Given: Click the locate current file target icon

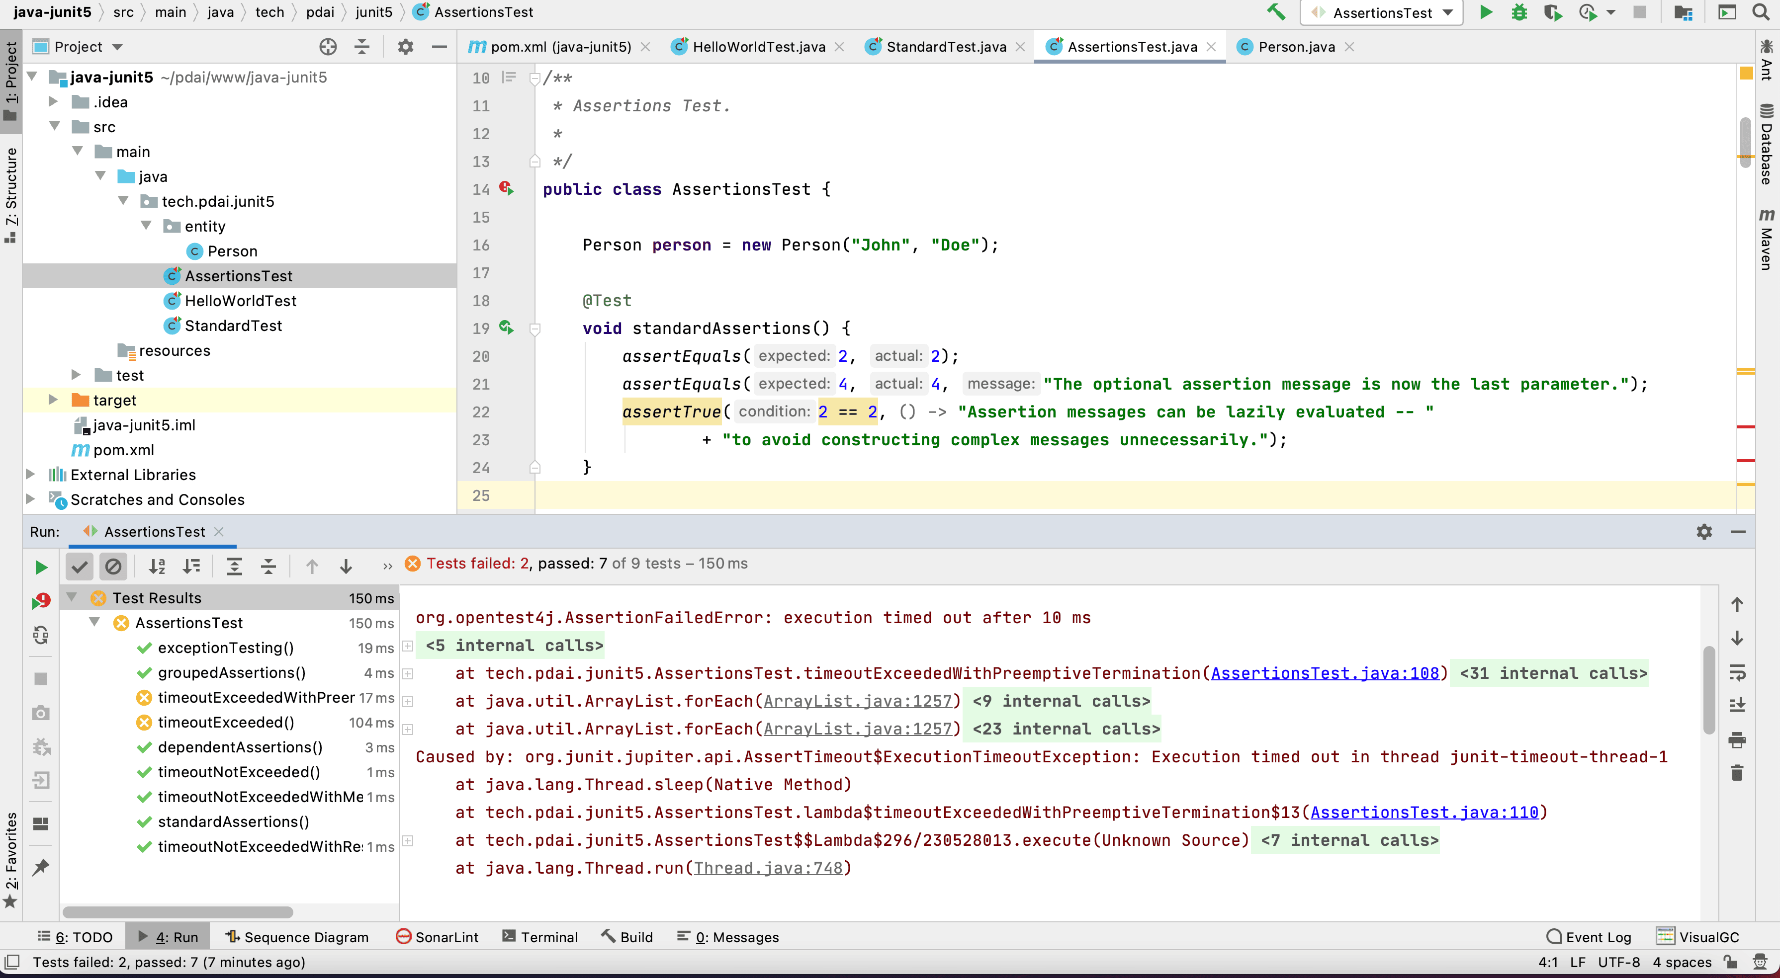Looking at the screenshot, I should point(328,47).
